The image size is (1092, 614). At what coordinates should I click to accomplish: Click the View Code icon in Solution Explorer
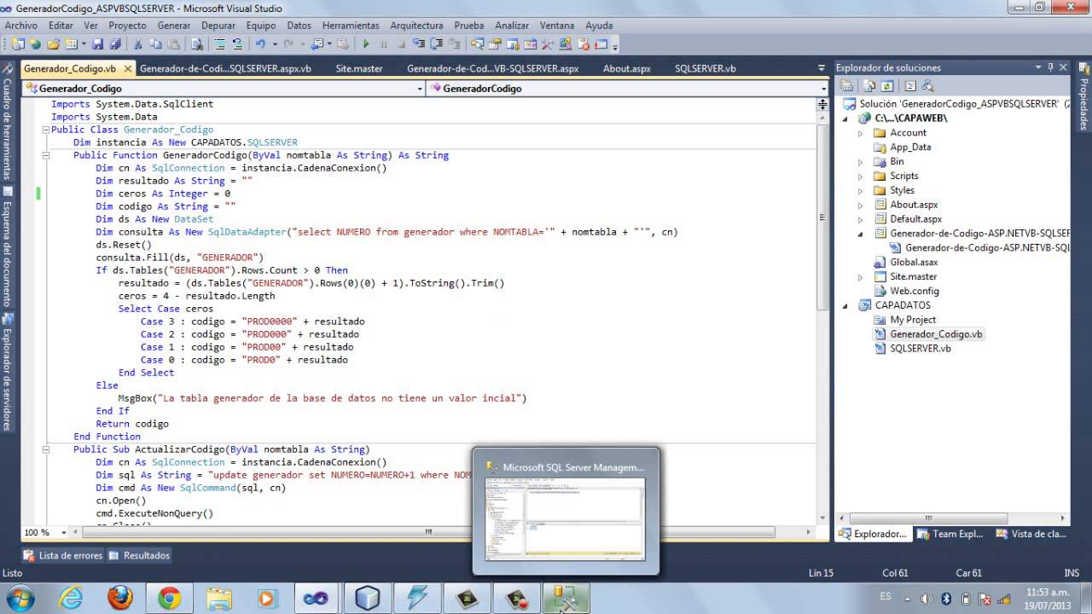coord(910,85)
